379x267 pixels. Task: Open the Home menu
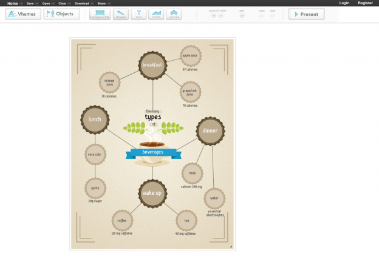12,4
